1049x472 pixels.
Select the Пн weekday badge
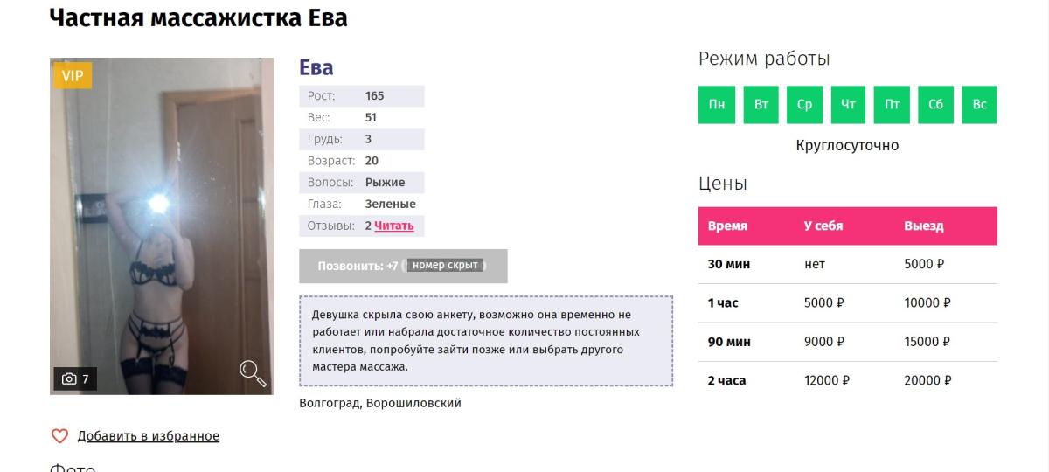717,105
